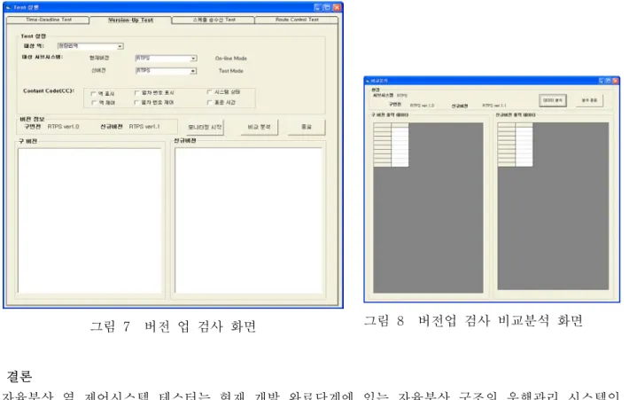Click the '그림 7 버전 업 검사 화면' caption
Image resolution: width=629 pixels, height=400 pixels.
click(x=174, y=326)
